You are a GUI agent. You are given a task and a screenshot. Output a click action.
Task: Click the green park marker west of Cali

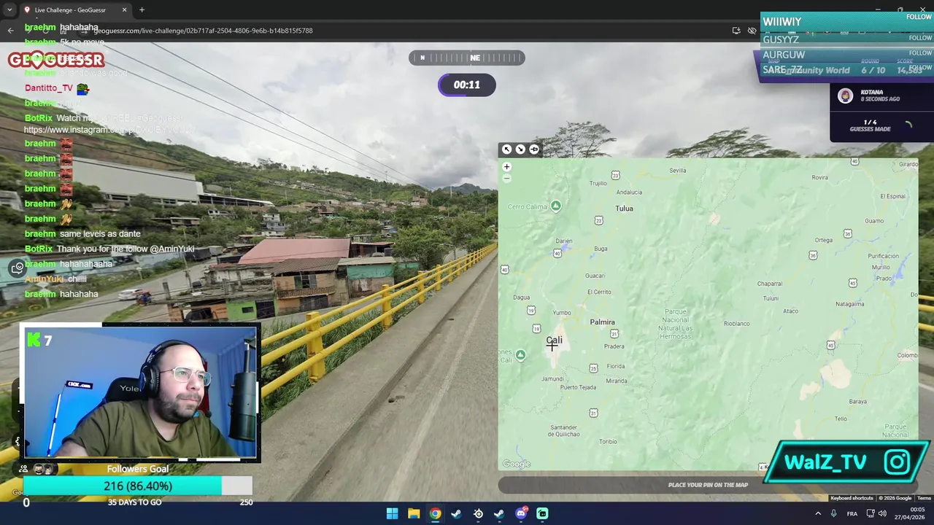point(520,355)
